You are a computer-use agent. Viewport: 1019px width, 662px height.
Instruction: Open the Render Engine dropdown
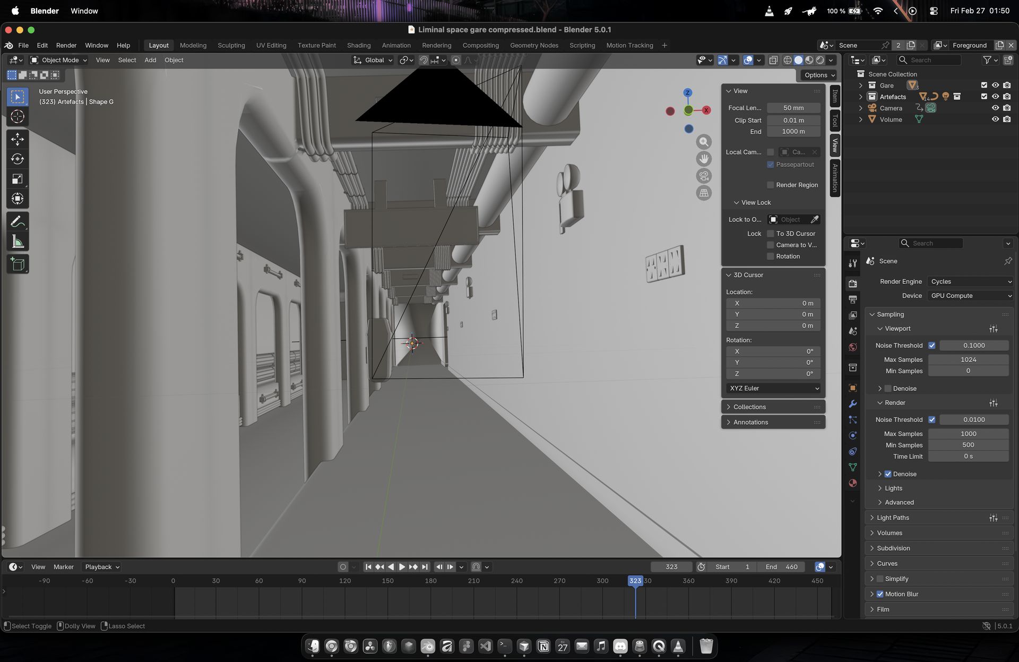970,281
